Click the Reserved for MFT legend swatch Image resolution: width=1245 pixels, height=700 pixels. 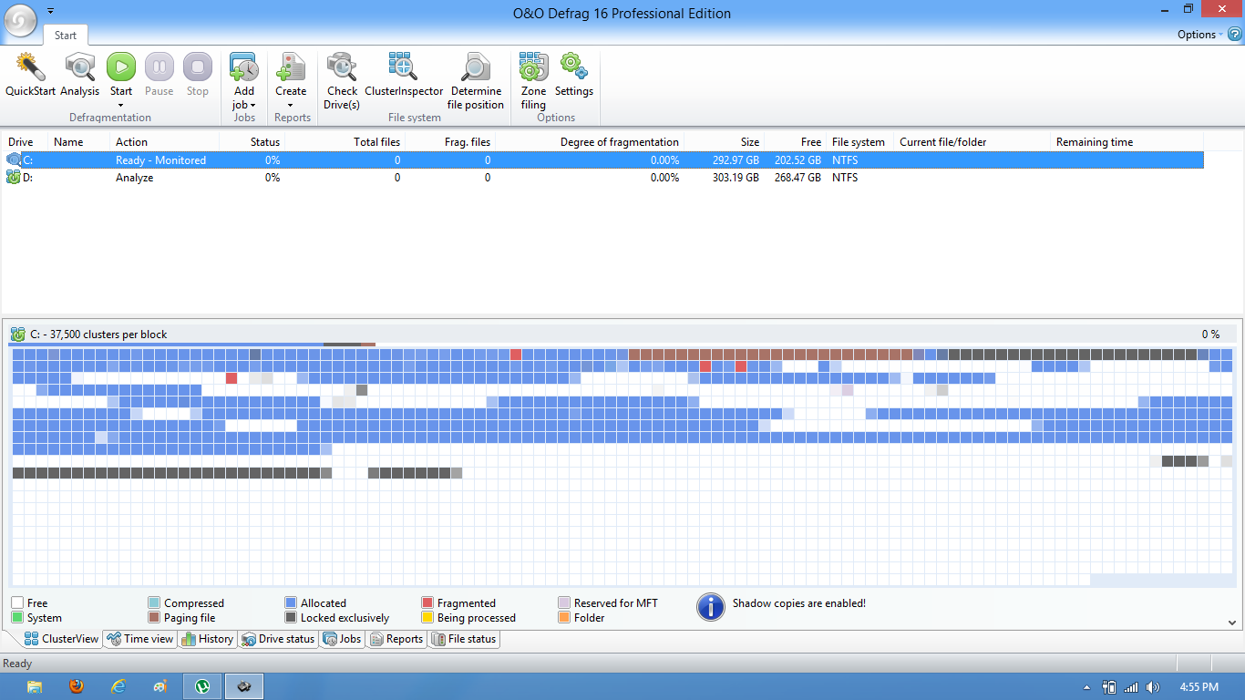(564, 603)
